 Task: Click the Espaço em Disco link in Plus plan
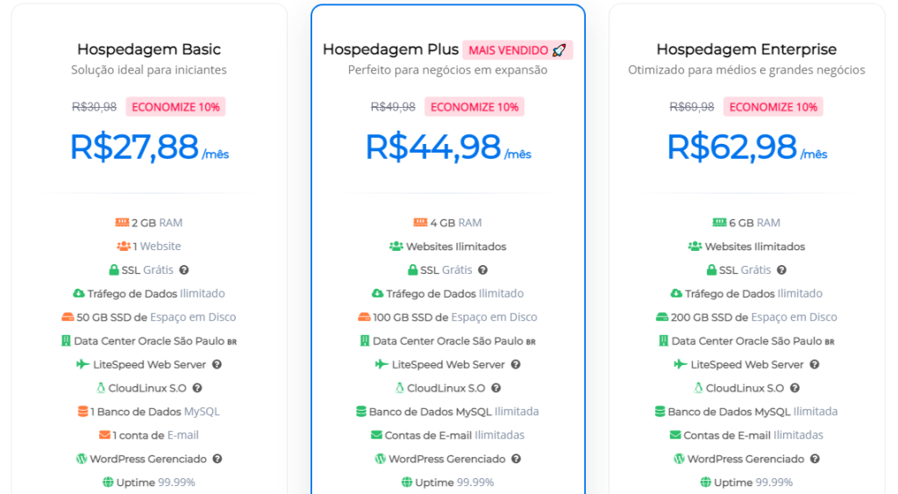[495, 317]
